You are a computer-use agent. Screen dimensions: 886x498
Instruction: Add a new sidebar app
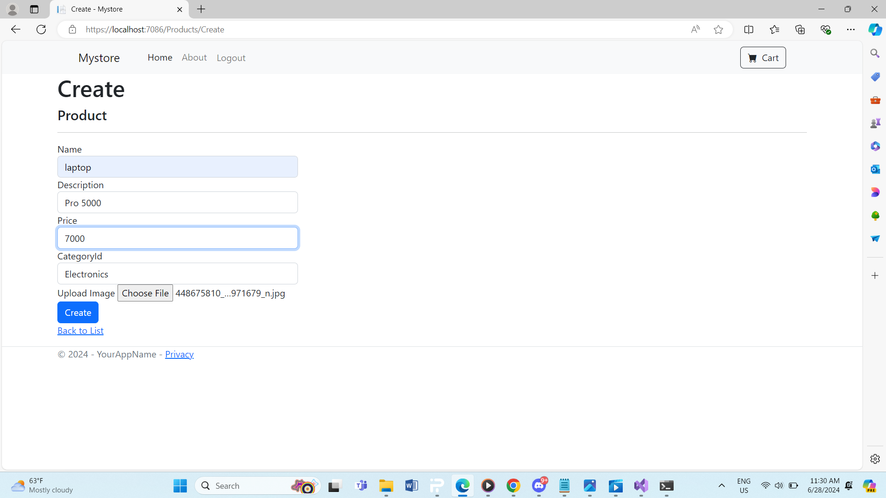point(875,276)
